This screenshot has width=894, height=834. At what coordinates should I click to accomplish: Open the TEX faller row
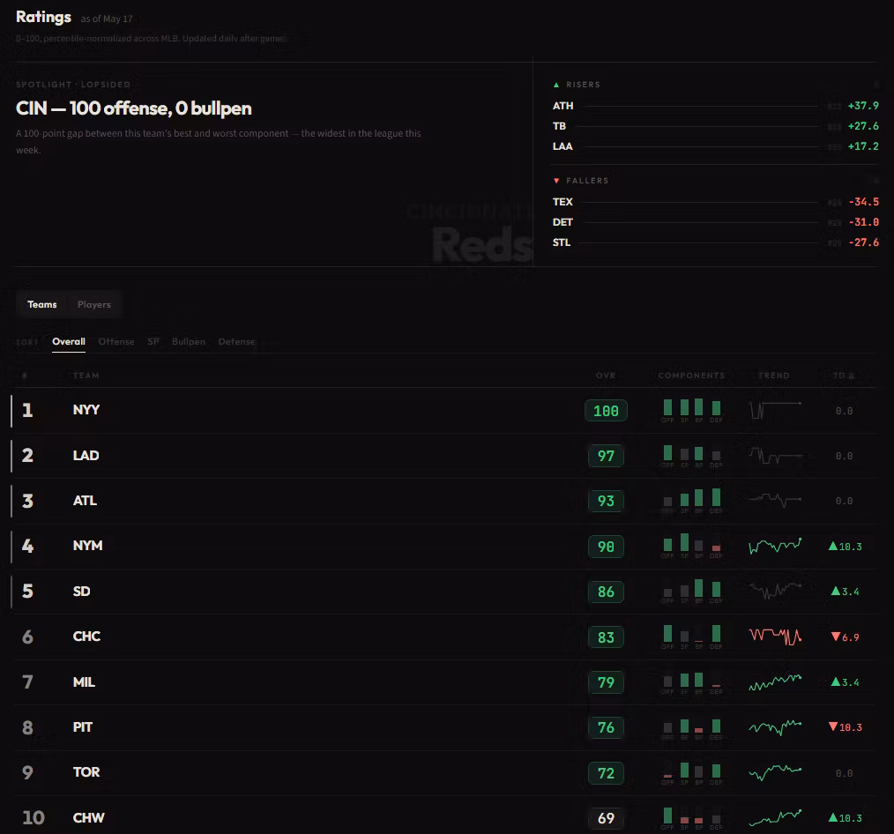tap(715, 202)
